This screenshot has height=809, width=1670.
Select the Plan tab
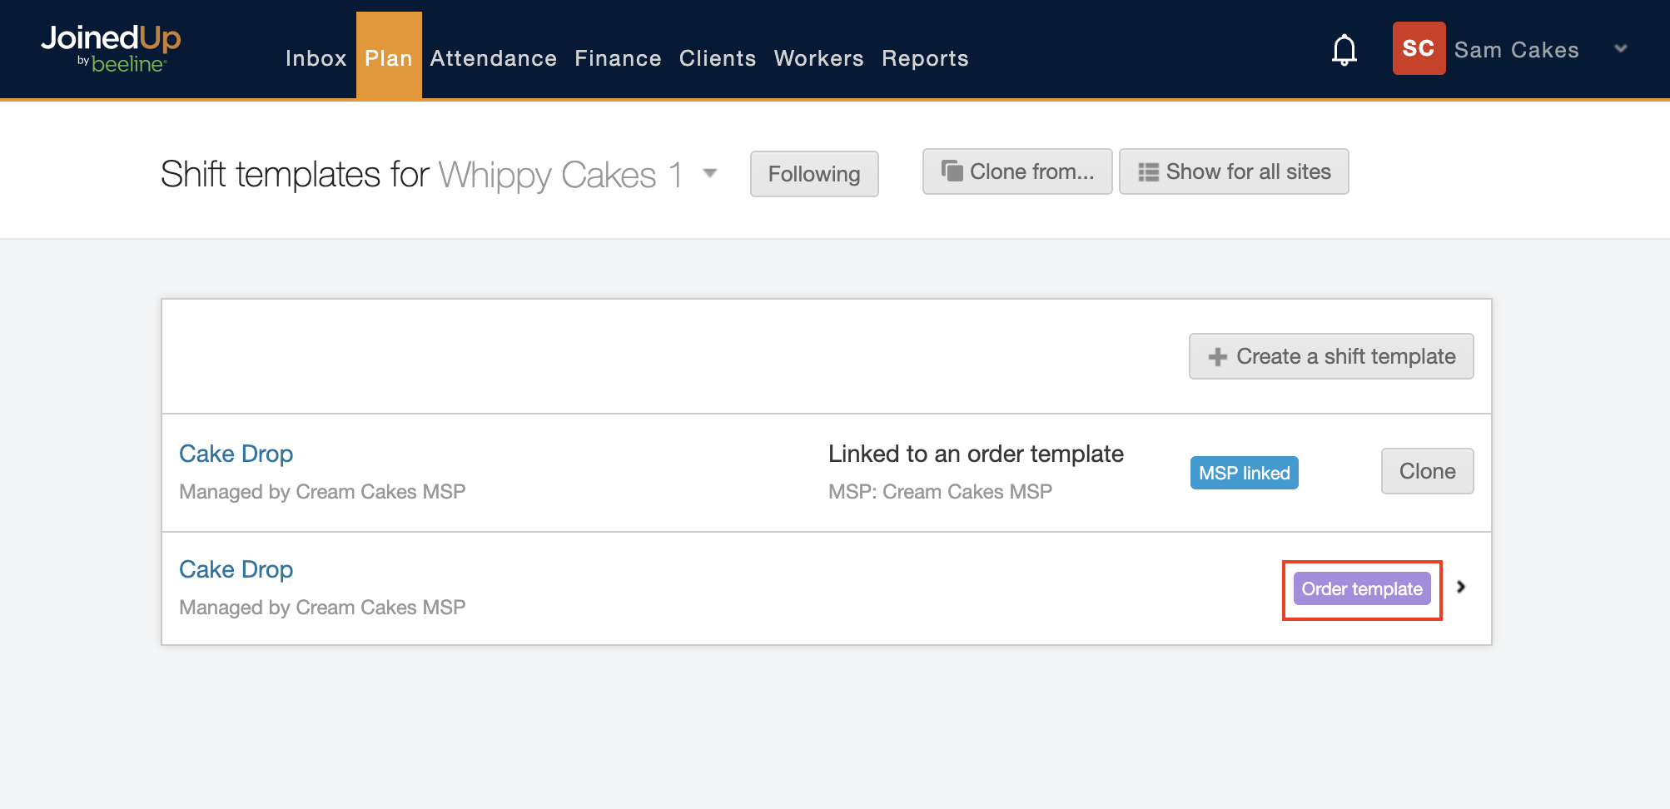point(389,58)
